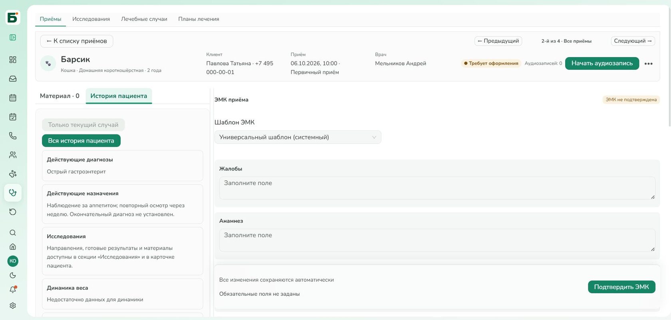Open settings gear icon
671x320 pixels.
[13, 306]
